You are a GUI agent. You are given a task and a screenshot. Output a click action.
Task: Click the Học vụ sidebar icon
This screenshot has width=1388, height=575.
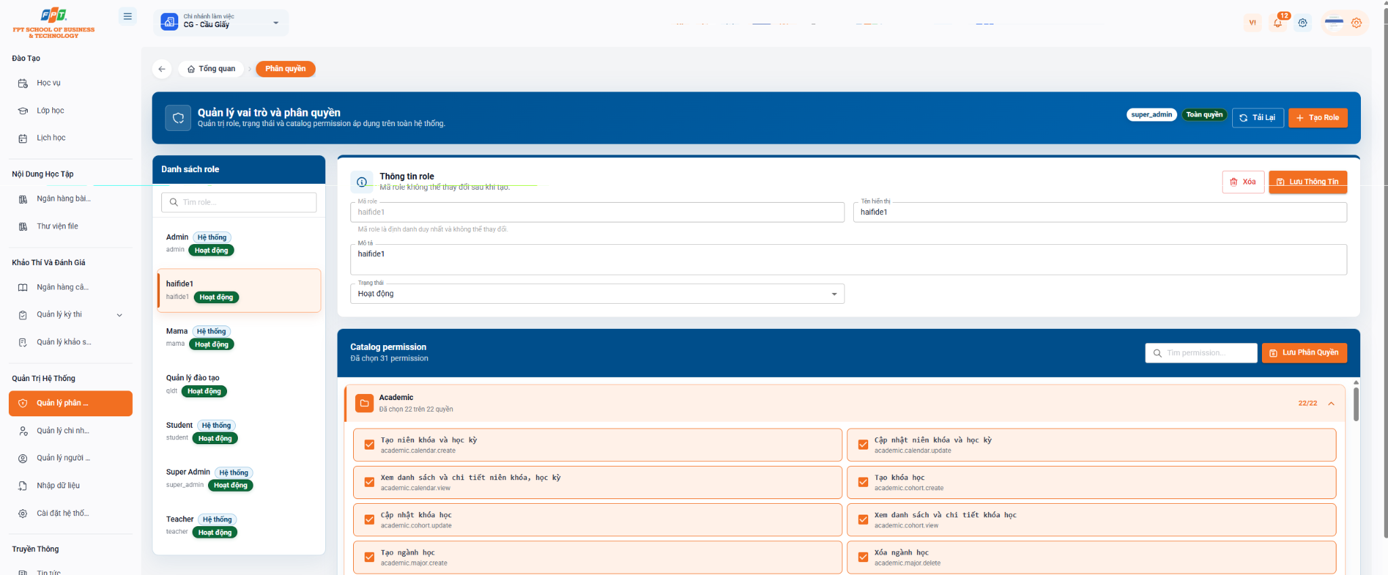pos(23,83)
